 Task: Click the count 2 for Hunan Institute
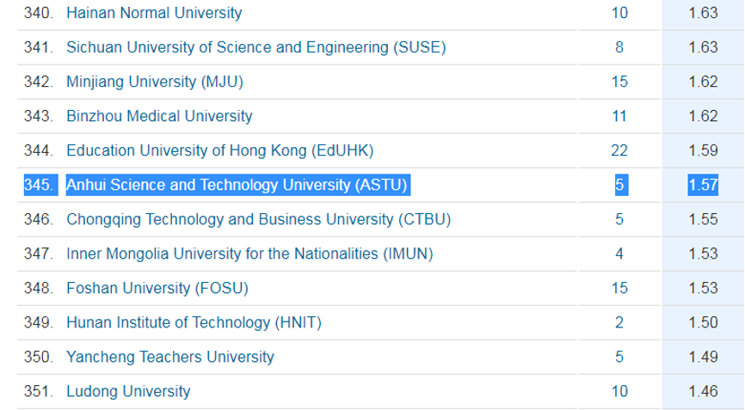coord(619,322)
